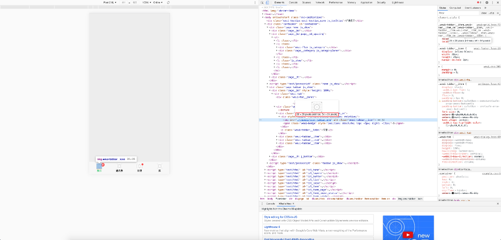Expand the head element node
The image size is (501, 240).
(263, 14)
